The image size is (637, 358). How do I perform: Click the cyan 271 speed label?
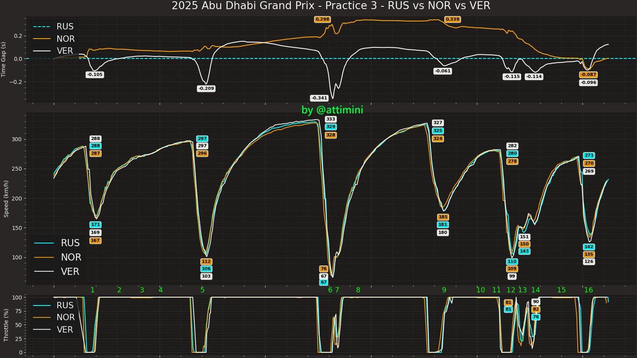[589, 156]
